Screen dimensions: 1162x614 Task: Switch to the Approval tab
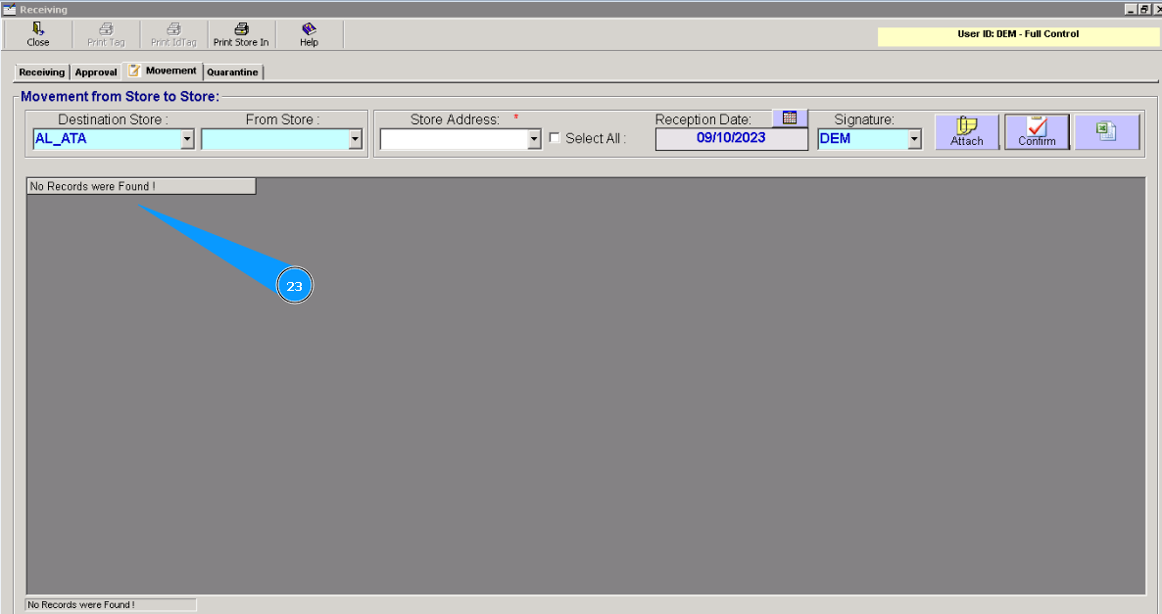pos(96,71)
